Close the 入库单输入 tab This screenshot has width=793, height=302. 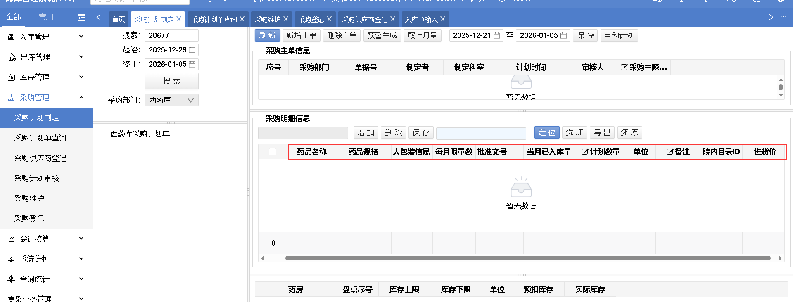click(x=443, y=19)
